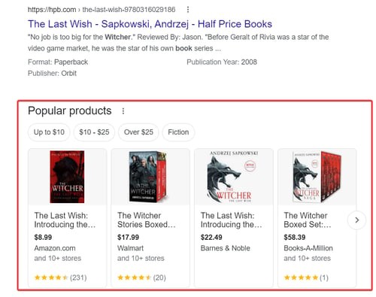View the 20 reviews star rating
Viewport: 376px width, 297px height.
141,277
